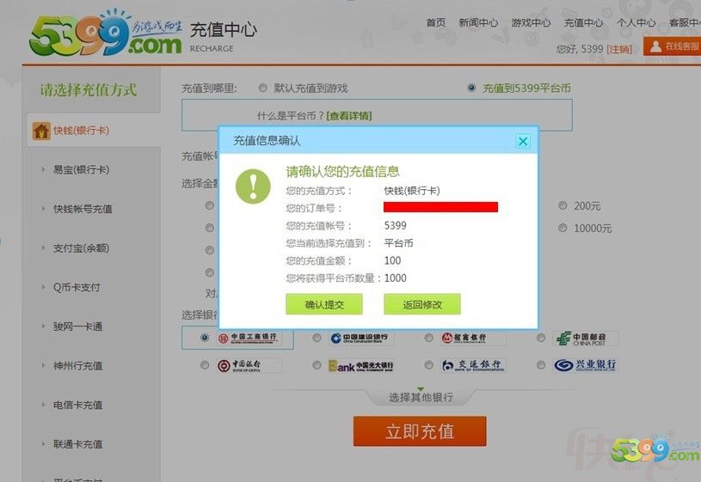
Task: Click the house icon beside 快钱(银行卡)
Action: (x=41, y=131)
